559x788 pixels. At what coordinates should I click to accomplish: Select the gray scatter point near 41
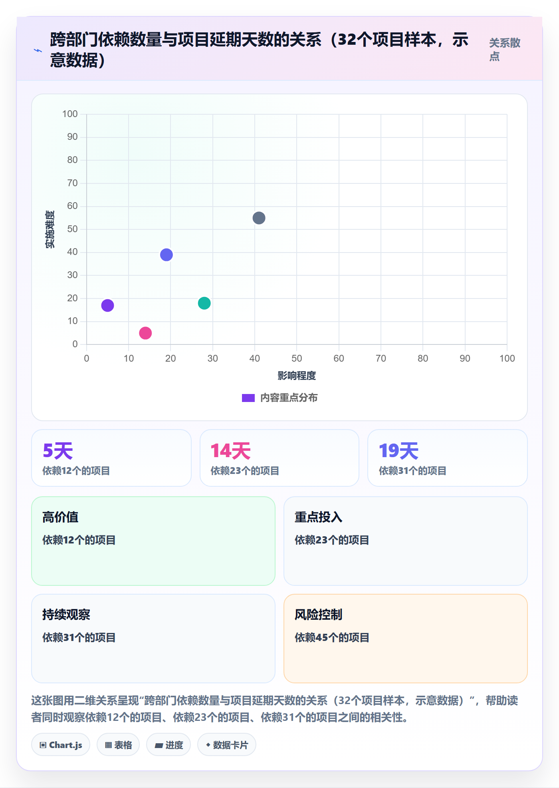[259, 218]
